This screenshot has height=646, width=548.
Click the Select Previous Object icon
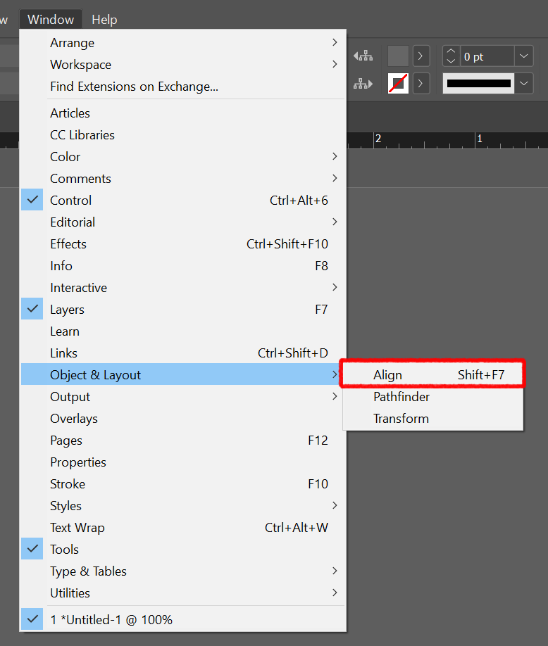pyautogui.click(x=363, y=56)
